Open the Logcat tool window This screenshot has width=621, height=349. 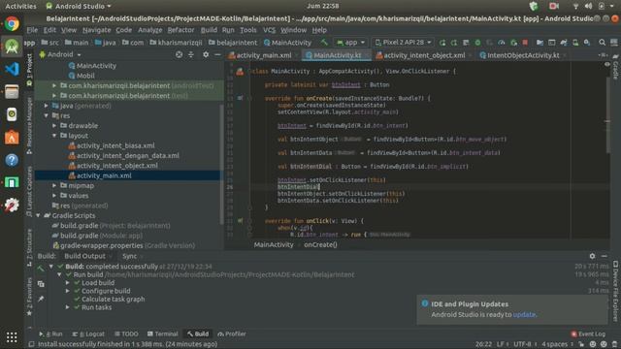click(x=88, y=333)
